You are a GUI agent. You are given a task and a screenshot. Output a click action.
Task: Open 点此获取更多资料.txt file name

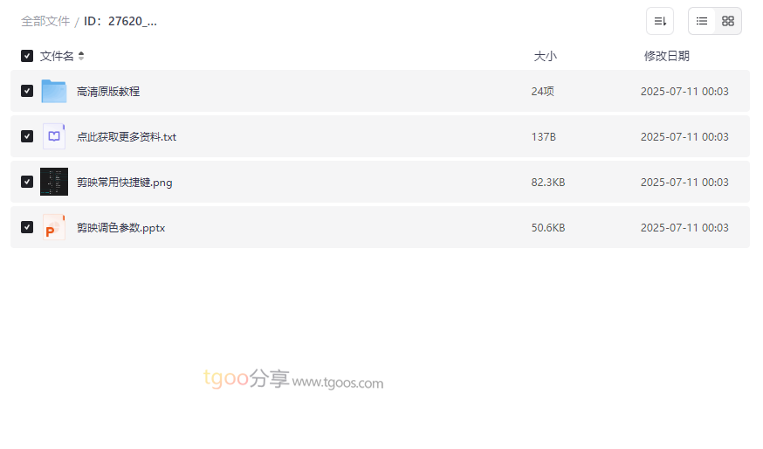point(127,136)
